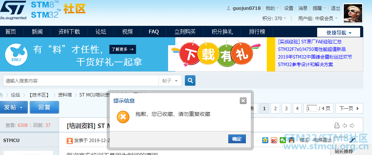
Task: Go to next thread arrow icon
Action: (352, 126)
